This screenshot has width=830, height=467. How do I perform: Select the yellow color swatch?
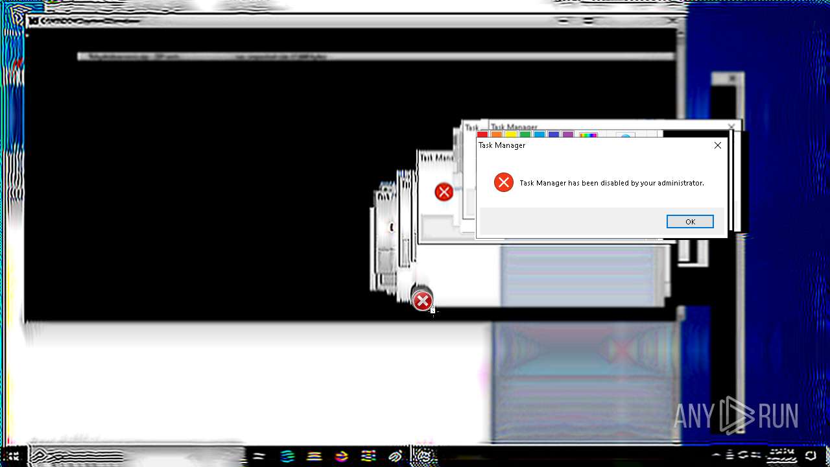510,135
